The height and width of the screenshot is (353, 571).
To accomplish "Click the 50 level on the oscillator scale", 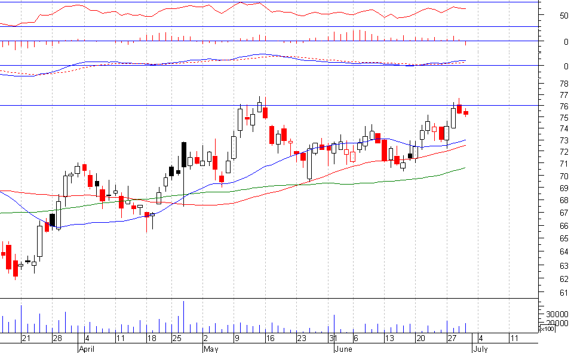I will 564,16.
